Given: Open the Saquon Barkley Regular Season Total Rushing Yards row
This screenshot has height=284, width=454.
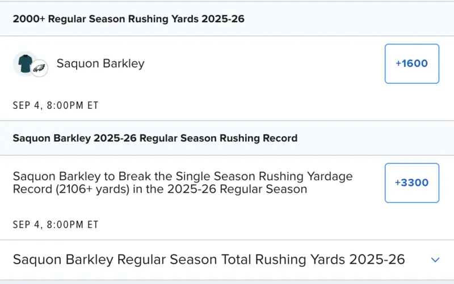Looking at the screenshot, I should click(209, 260).
